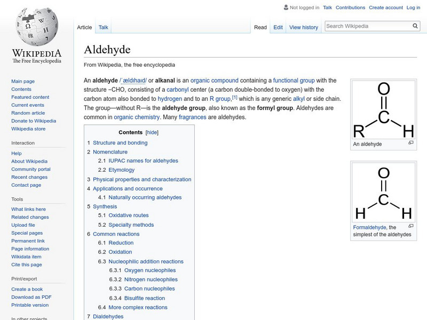Follow the 'R group' link
427x320 pixels.
tap(220, 99)
